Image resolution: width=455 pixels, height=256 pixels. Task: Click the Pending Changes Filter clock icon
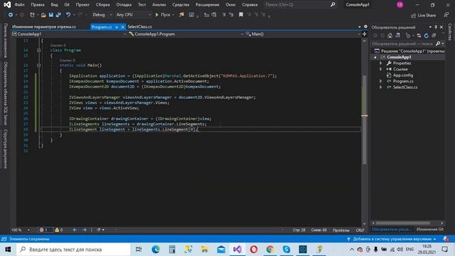[x=408, y=36]
